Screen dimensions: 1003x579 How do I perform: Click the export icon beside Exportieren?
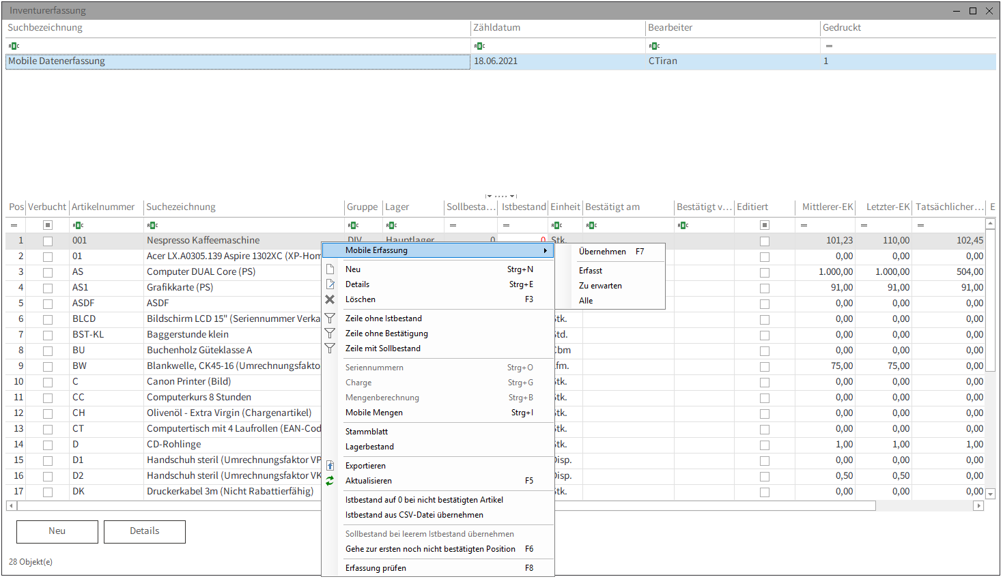tap(330, 466)
